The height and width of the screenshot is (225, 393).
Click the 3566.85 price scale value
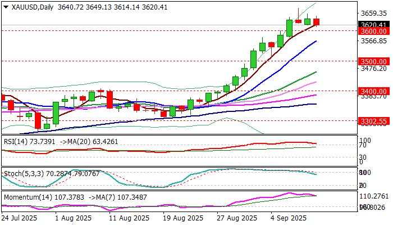click(x=374, y=40)
